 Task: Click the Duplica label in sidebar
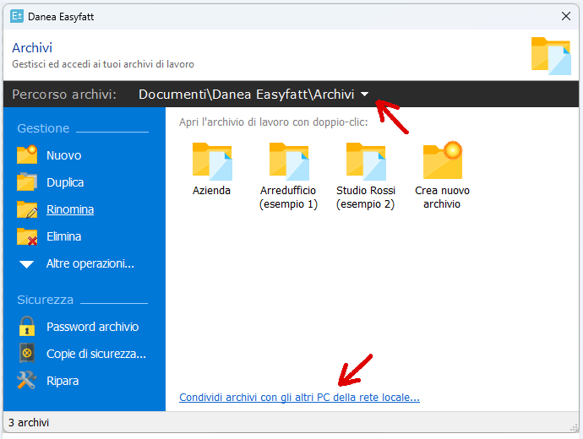tap(65, 182)
